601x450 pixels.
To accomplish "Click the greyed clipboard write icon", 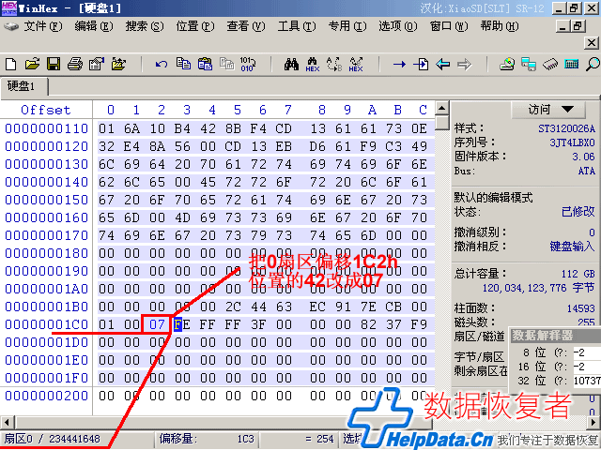I will [x=227, y=64].
